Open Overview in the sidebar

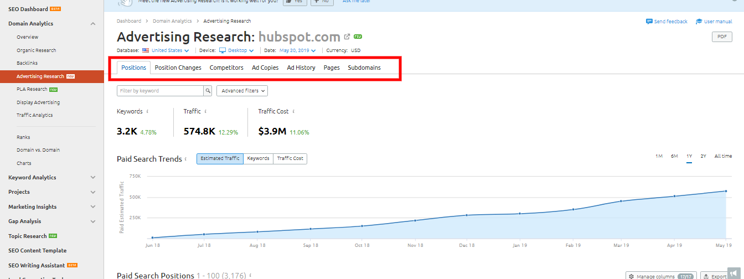pos(28,37)
